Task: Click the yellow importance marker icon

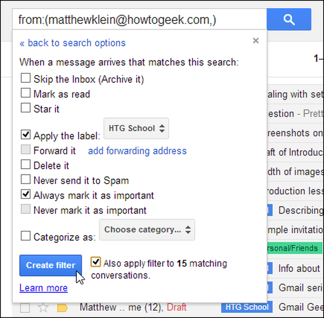Action: click(x=63, y=308)
